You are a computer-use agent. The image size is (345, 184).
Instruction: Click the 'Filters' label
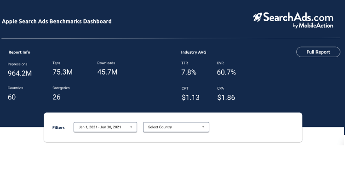pos(58,128)
